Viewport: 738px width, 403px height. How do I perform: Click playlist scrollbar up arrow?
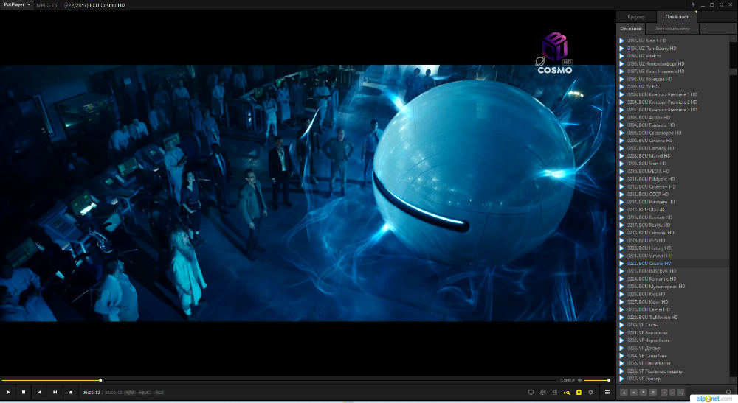pos(734,38)
